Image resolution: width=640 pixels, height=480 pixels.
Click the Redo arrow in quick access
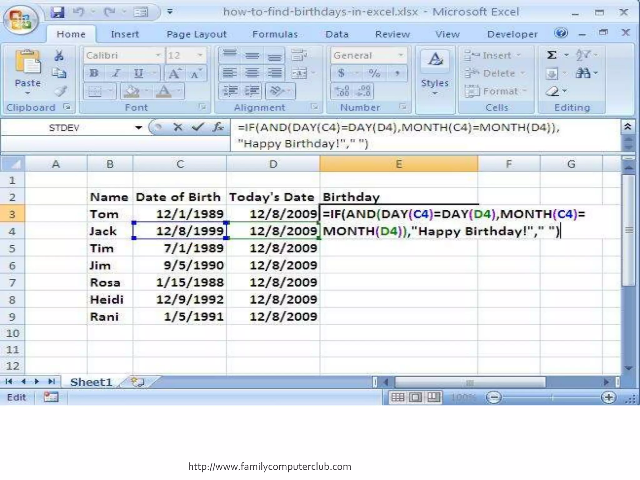[x=109, y=12]
